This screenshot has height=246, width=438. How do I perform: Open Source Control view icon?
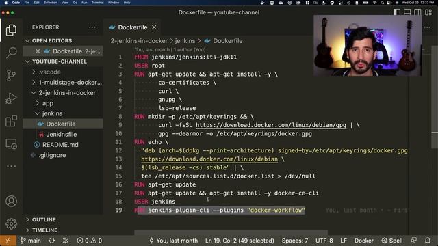11,75
